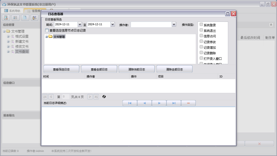
Task: Toggle the 记录增加 checkbox
Action: pyautogui.click(x=201, y=47)
